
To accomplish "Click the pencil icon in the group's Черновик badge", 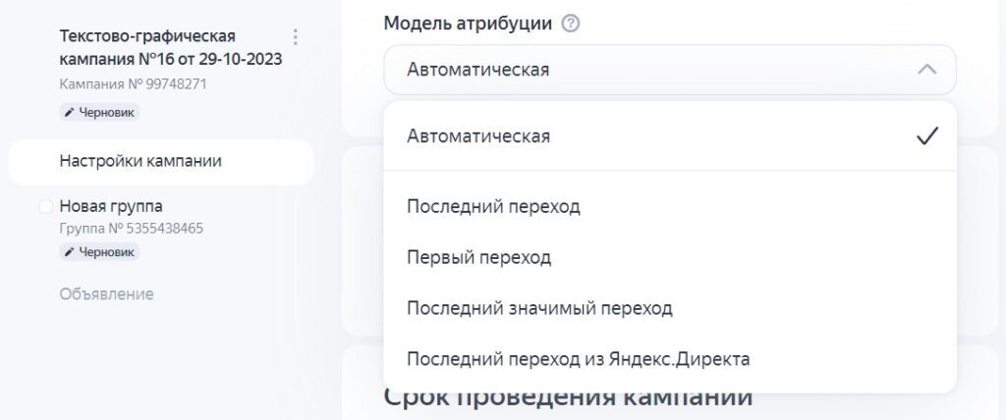I will point(70,253).
